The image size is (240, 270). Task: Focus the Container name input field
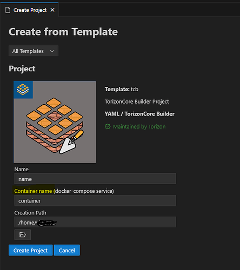point(95,200)
